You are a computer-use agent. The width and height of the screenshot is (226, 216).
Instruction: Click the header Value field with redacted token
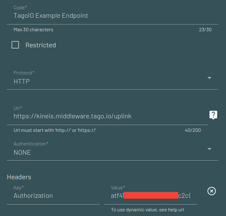pos(151,196)
